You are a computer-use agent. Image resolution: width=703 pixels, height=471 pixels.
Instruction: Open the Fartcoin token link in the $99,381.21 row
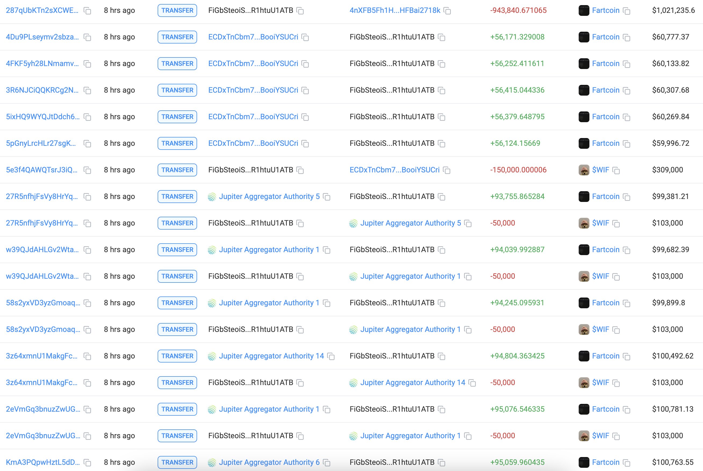click(606, 197)
